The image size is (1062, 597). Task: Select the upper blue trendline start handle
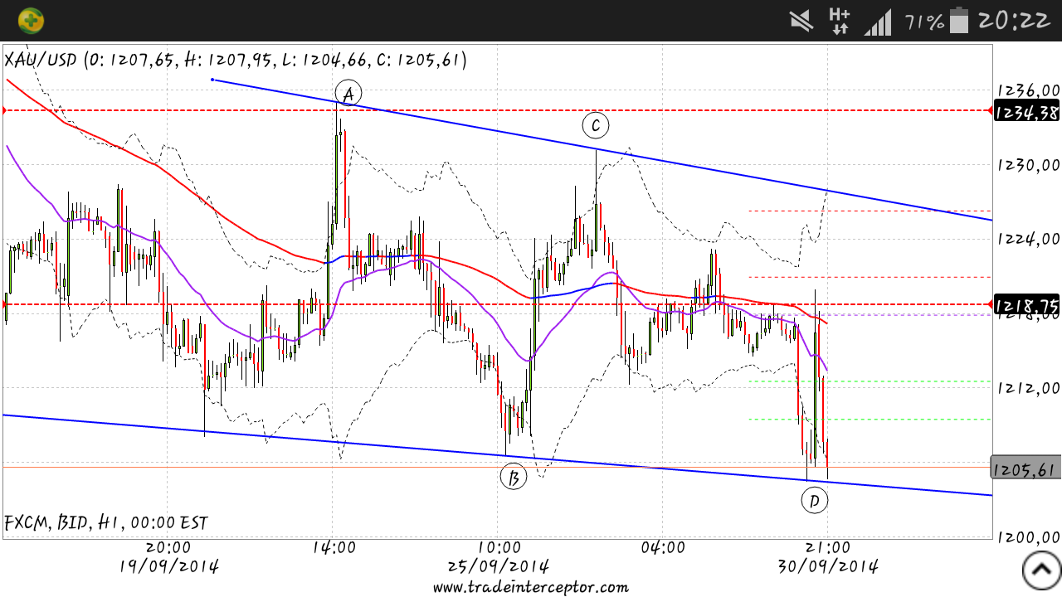click(x=213, y=80)
